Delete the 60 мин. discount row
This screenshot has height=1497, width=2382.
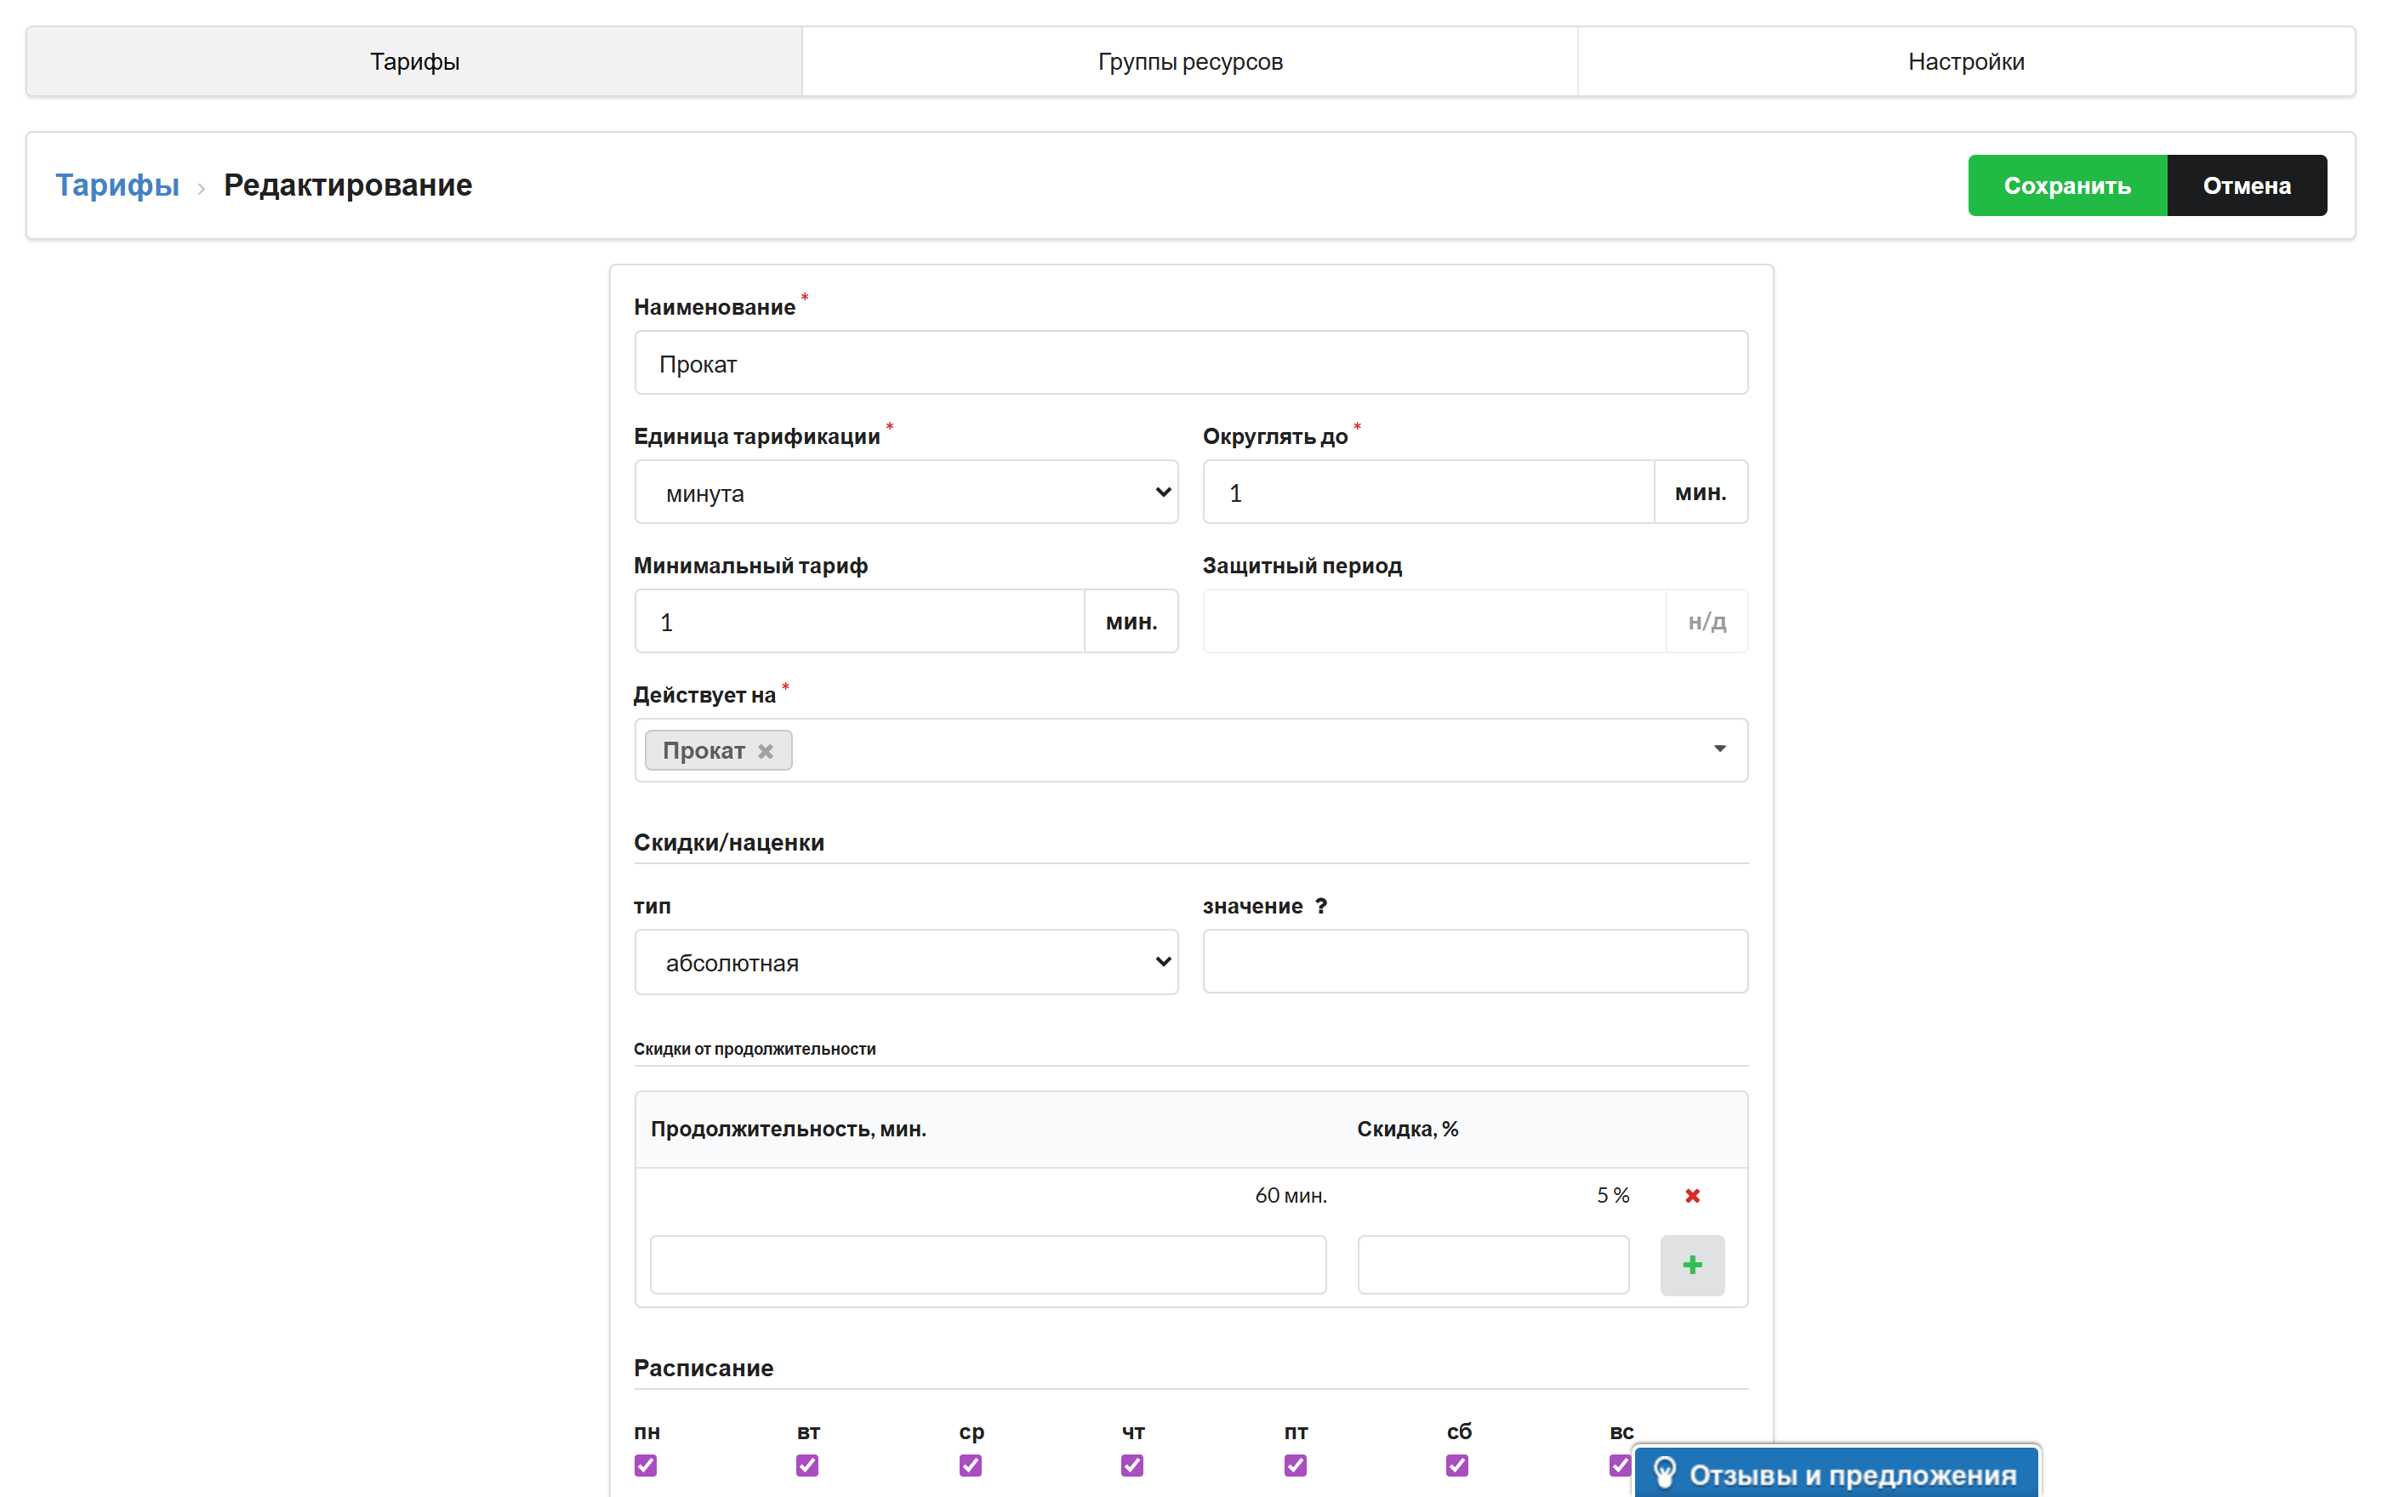(1693, 1195)
